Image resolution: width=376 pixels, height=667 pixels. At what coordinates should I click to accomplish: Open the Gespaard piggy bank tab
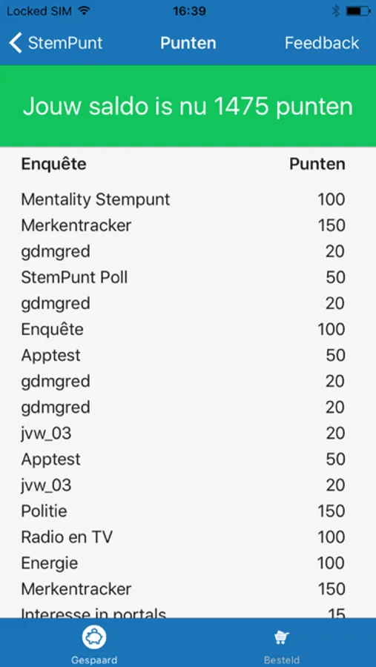[94, 643]
